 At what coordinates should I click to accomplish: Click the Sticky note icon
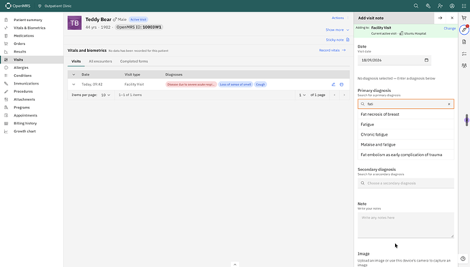click(x=347, y=40)
